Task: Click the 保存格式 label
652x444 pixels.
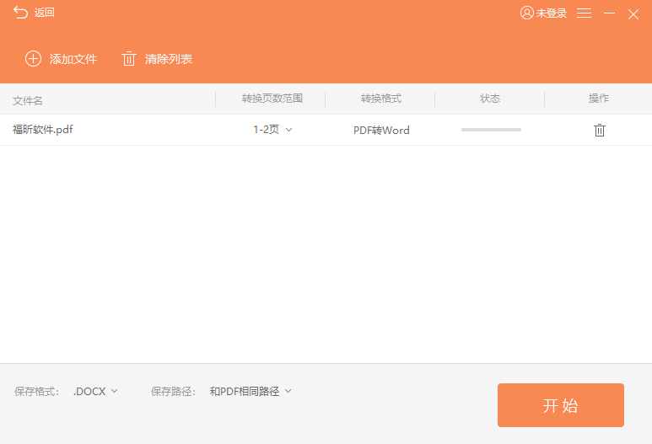Action: 36,392
